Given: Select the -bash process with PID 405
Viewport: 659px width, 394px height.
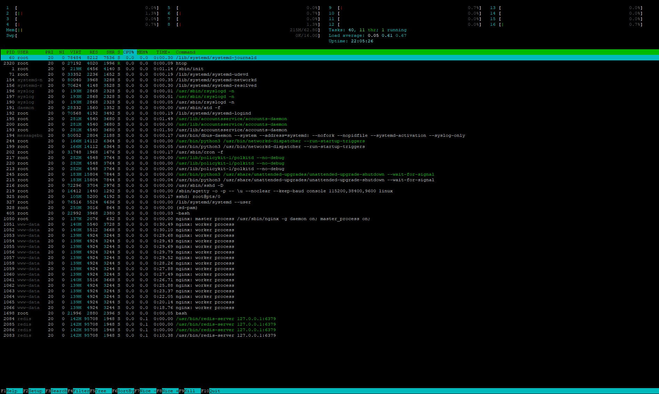Looking at the screenshot, I should (x=329, y=213).
